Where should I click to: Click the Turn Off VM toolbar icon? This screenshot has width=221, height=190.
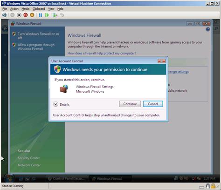pos(19,15)
